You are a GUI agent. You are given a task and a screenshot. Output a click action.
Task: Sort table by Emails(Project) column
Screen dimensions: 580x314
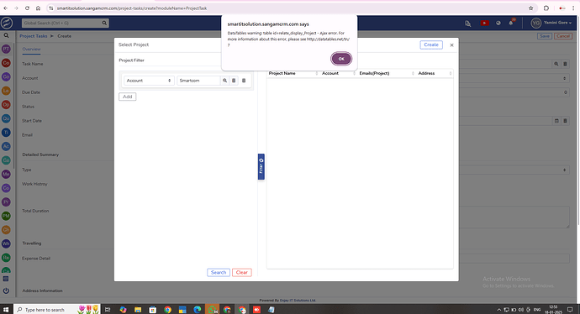(x=374, y=73)
